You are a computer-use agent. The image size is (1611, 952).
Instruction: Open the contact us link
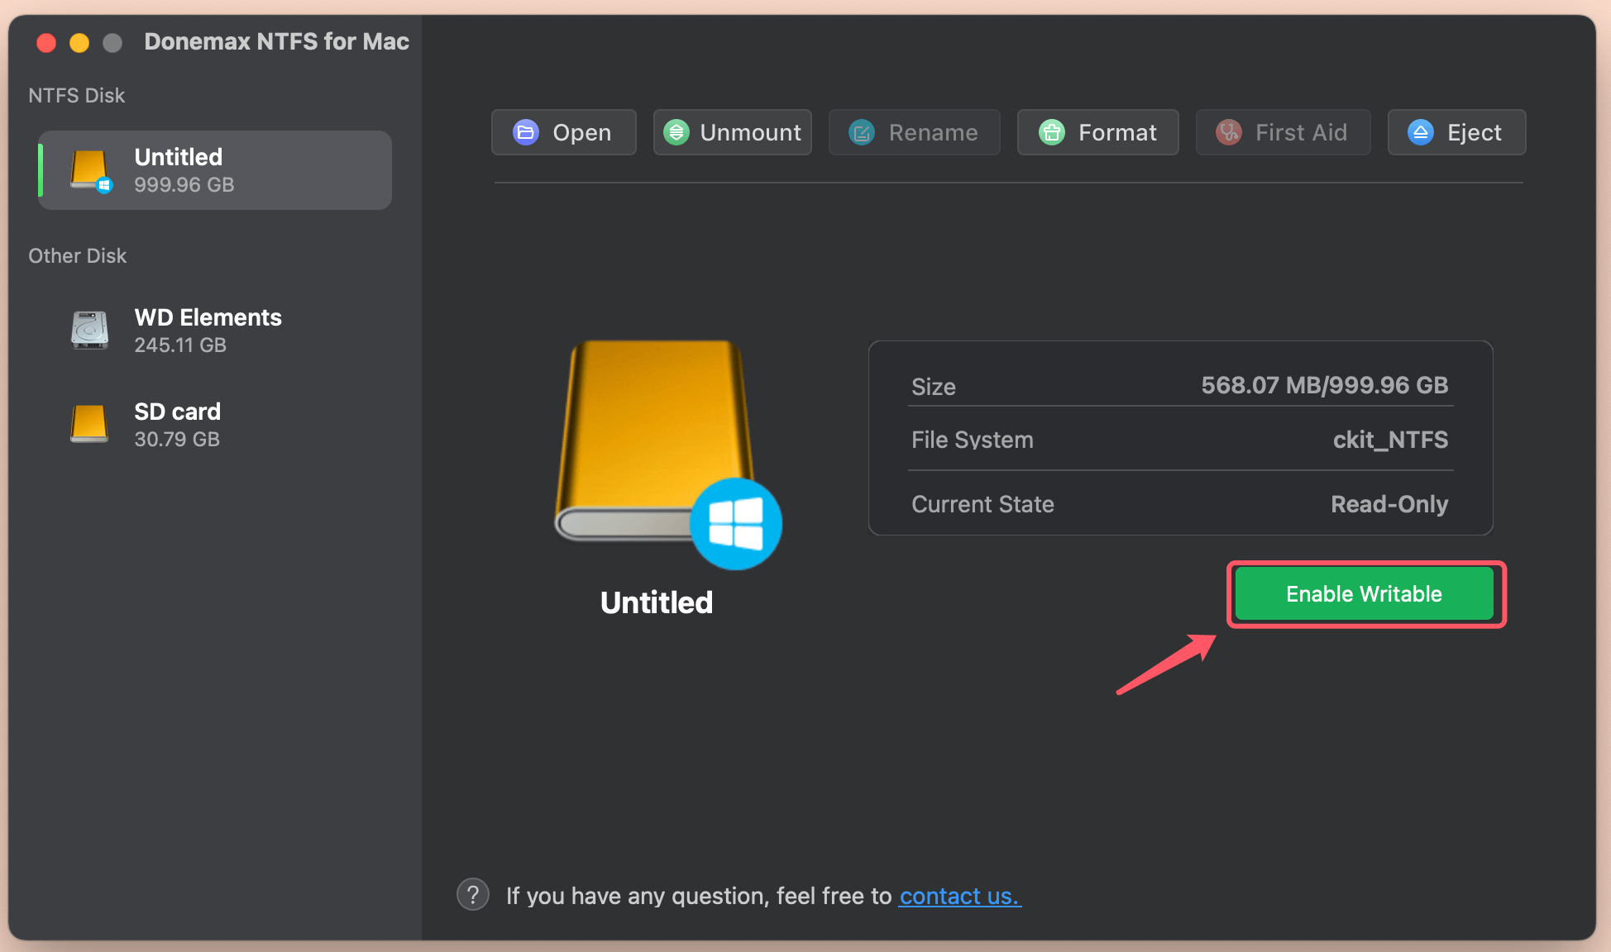pyautogui.click(x=959, y=896)
